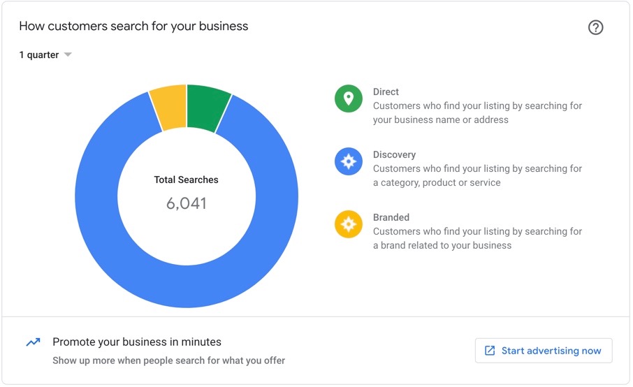This screenshot has height=387, width=633.
Task: Click the green Direct location pin icon
Action: click(349, 98)
